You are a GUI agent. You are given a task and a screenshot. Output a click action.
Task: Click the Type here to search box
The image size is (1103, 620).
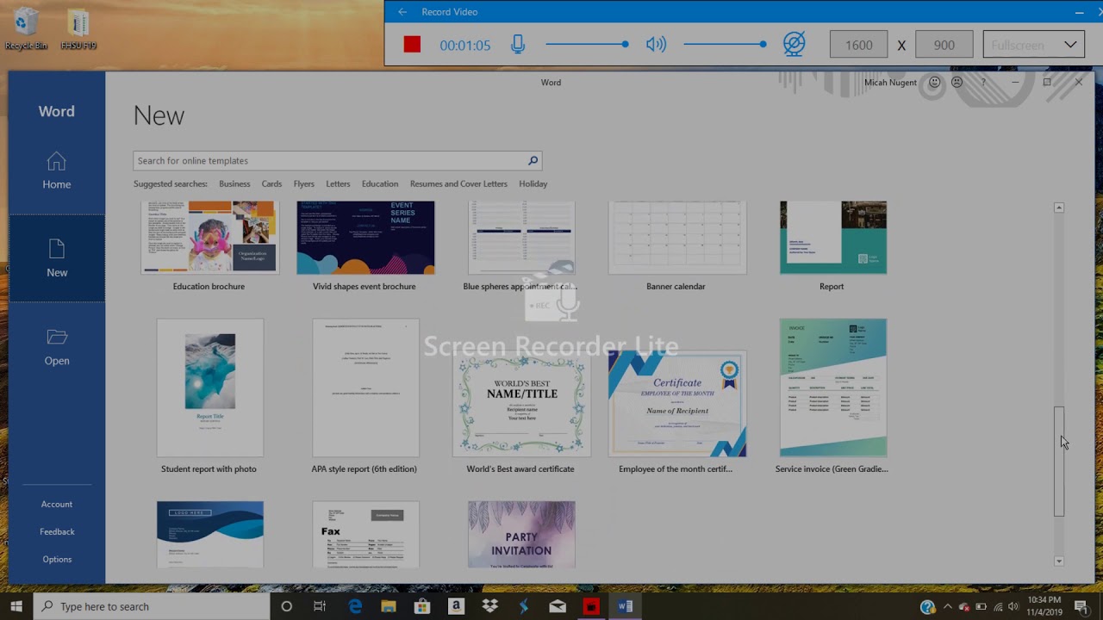pos(153,607)
